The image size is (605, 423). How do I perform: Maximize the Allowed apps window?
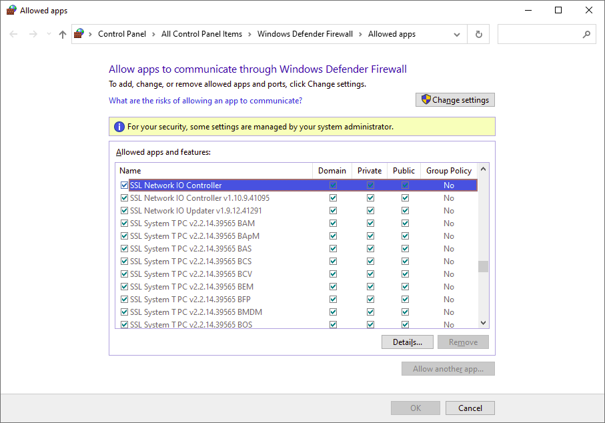(558, 10)
